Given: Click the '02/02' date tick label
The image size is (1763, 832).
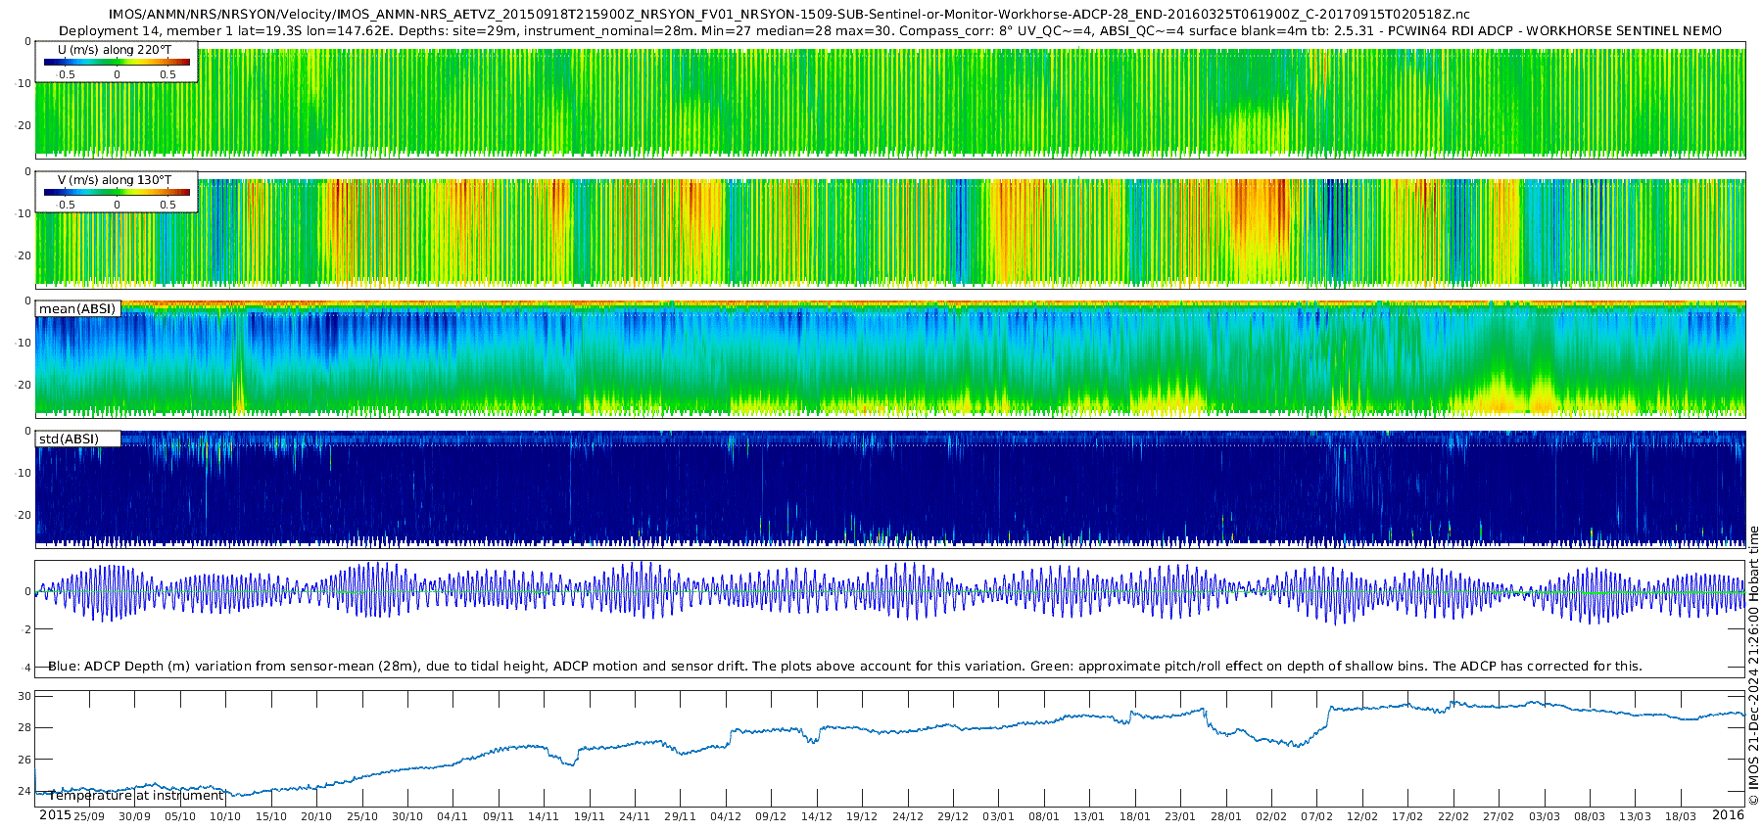Looking at the screenshot, I should tap(1271, 816).
